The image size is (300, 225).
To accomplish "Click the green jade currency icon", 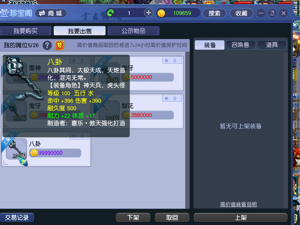I will tap(111, 13).
